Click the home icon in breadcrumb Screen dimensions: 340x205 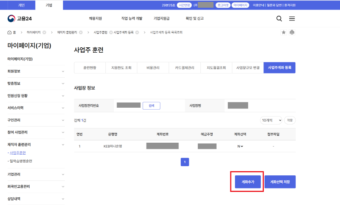[10, 32]
